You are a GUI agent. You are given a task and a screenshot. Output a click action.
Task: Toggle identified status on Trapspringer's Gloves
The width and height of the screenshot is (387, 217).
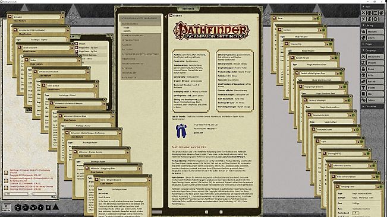click(x=345, y=87)
